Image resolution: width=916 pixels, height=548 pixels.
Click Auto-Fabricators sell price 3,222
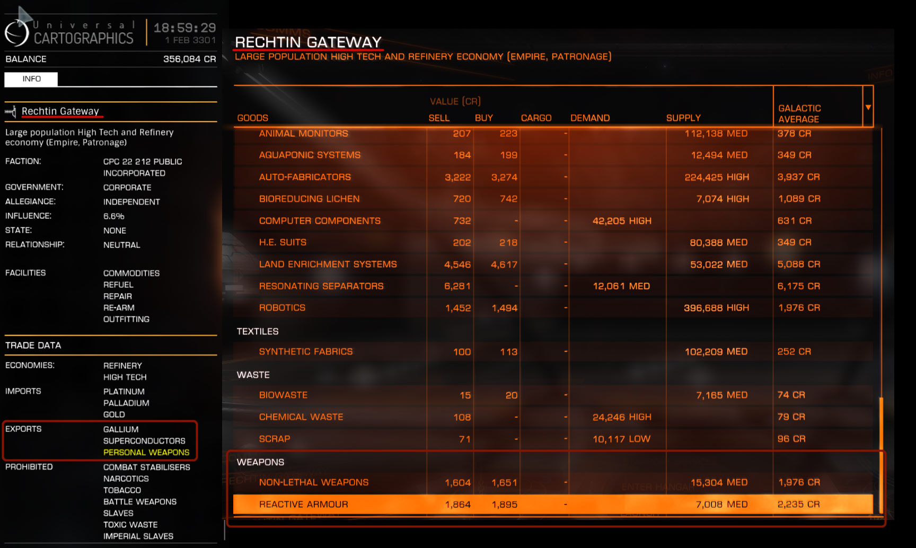click(x=457, y=177)
